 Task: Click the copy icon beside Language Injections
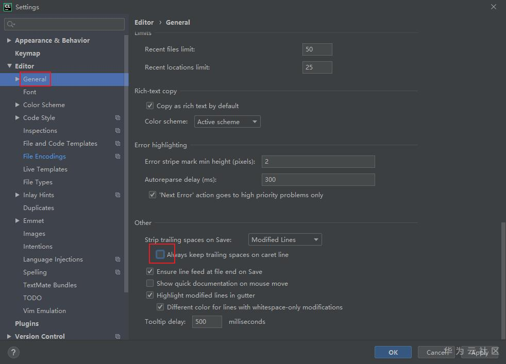pos(117,259)
